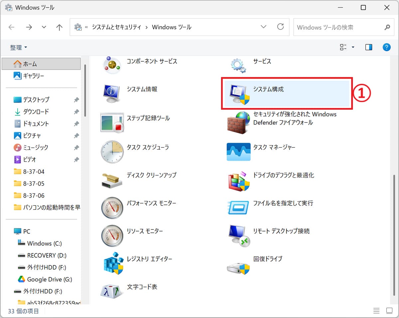Click the タスク マネージャー label text

point(274,147)
